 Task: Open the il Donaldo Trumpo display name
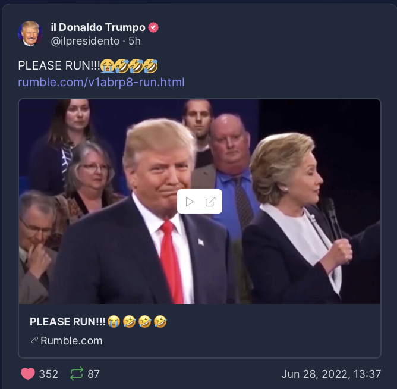tap(98, 27)
